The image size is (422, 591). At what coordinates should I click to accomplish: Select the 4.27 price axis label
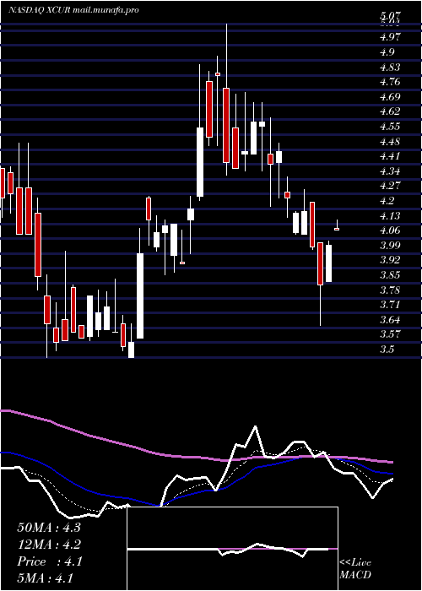[392, 186]
